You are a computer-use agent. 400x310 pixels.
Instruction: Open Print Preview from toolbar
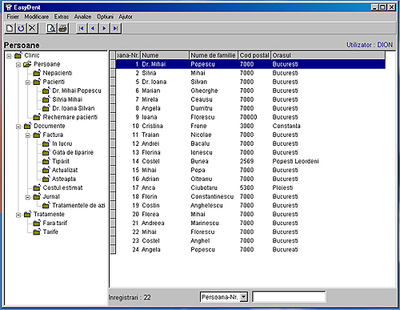click(51, 28)
